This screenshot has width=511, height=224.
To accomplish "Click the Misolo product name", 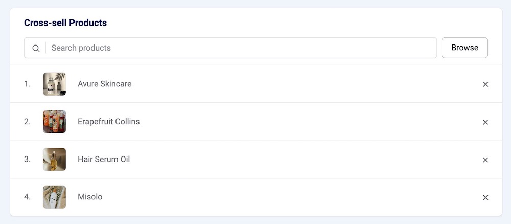I will (90, 197).
